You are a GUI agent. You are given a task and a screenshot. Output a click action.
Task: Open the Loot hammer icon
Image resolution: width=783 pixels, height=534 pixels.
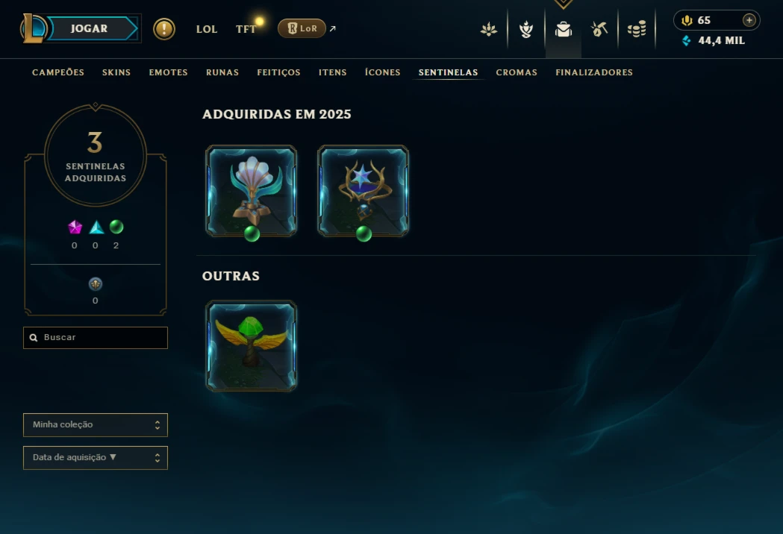[x=599, y=29]
